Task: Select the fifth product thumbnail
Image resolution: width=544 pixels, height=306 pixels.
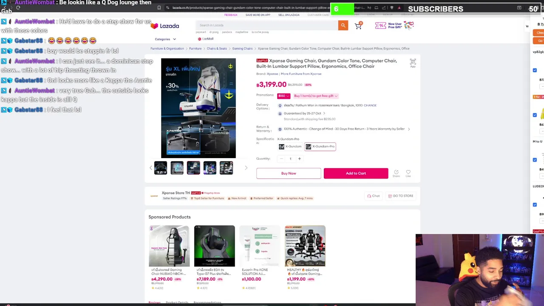Action: pos(226,168)
